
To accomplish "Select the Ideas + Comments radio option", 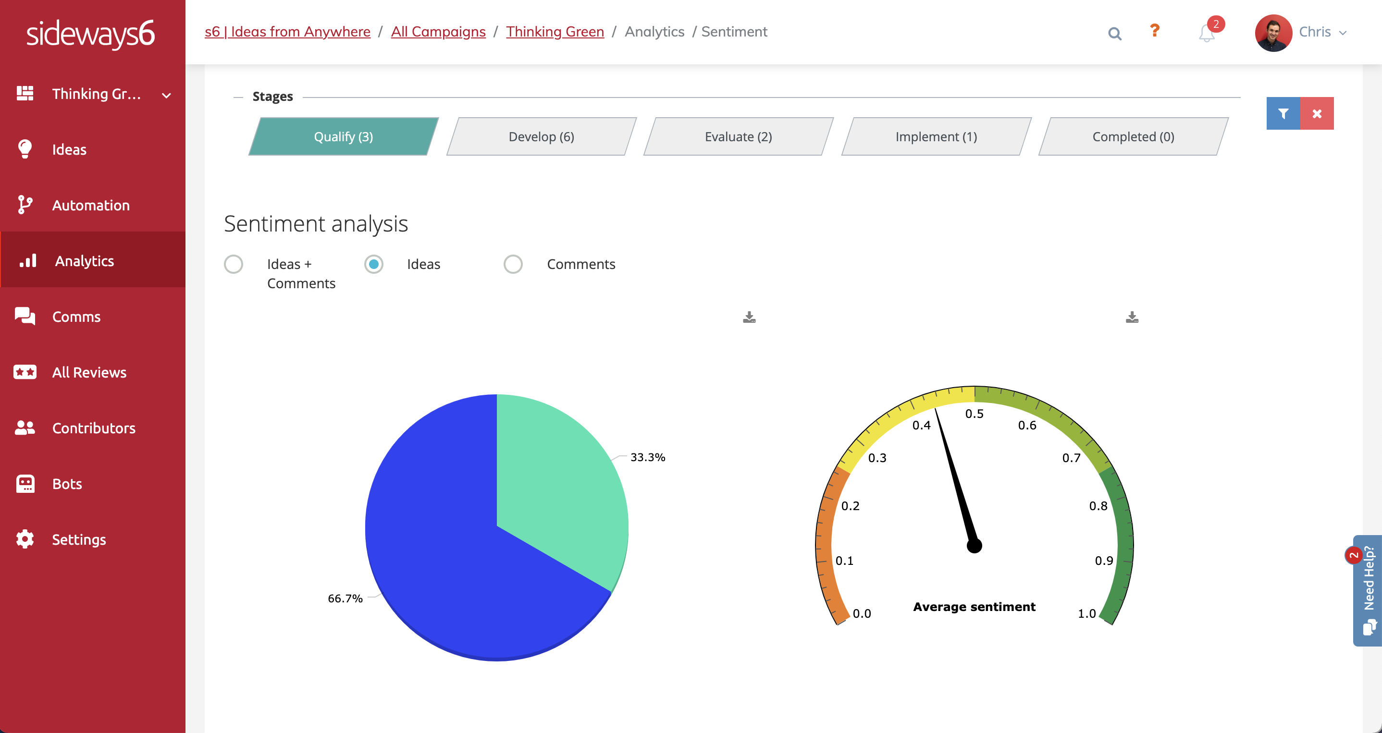I will [x=234, y=264].
